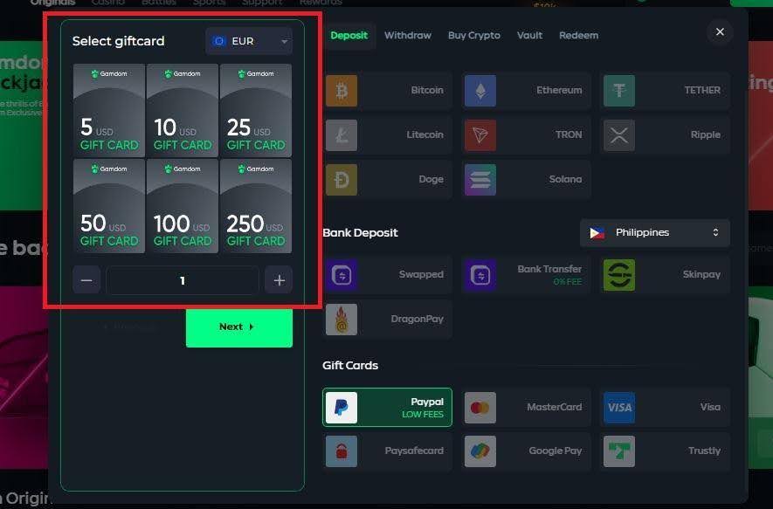Choose the TRON deposit icon
Image resolution: width=773 pixels, height=509 pixels.
[x=480, y=135]
